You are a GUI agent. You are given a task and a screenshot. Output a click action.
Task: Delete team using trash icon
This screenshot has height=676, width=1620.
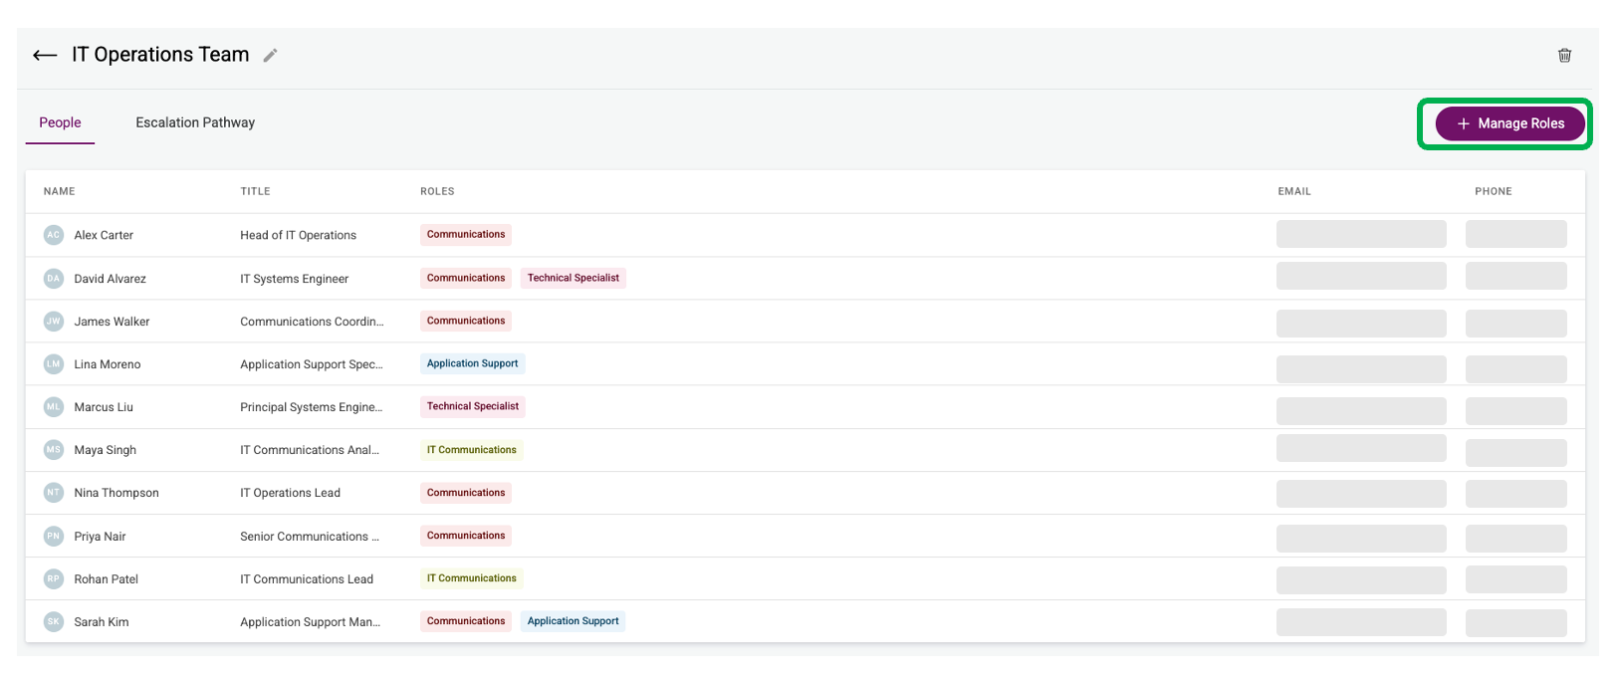point(1564,56)
